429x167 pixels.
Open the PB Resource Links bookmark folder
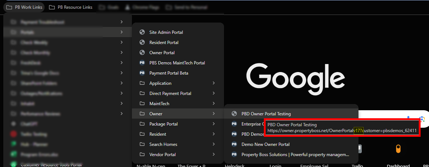pos(71,7)
